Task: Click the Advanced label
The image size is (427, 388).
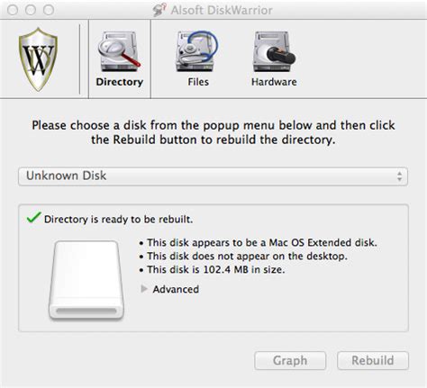Action: pyautogui.click(x=176, y=289)
